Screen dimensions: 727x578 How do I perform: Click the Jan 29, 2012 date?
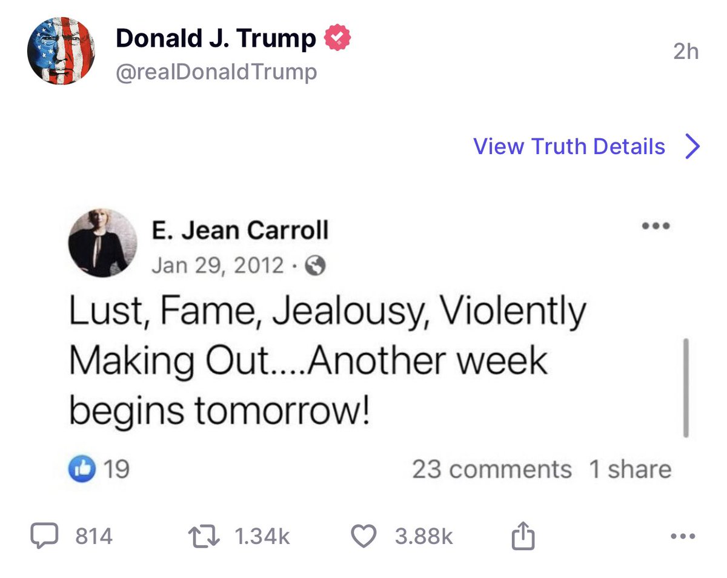click(217, 266)
